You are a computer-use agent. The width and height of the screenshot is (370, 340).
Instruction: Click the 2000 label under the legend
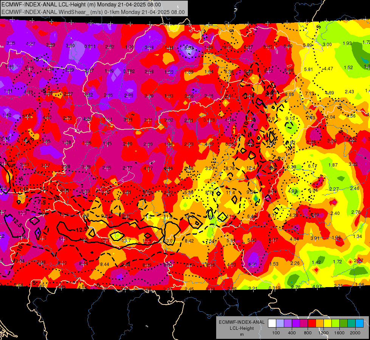355,333
